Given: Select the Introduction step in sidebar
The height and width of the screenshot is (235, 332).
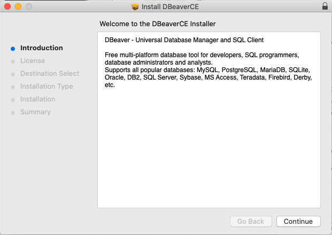Looking at the screenshot, I should [42, 48].
